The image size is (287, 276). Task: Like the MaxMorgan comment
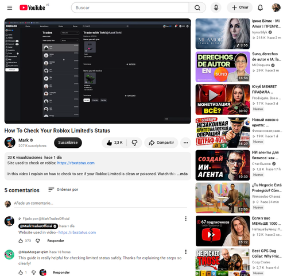(21, 273)
